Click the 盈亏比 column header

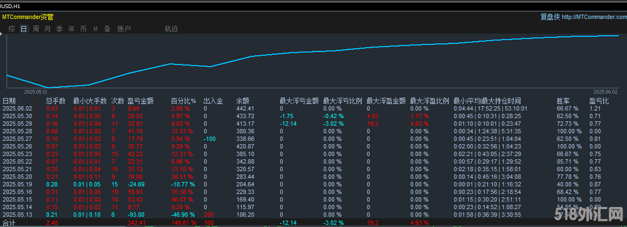[599, 101]
